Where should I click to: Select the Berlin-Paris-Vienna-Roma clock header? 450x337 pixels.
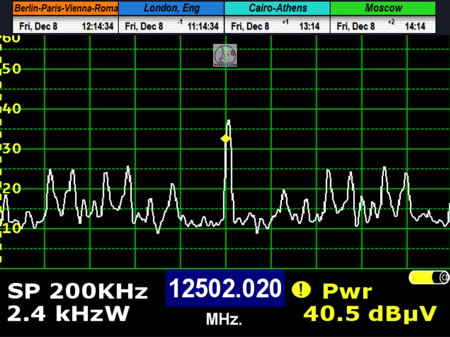(x=66, y=8)
